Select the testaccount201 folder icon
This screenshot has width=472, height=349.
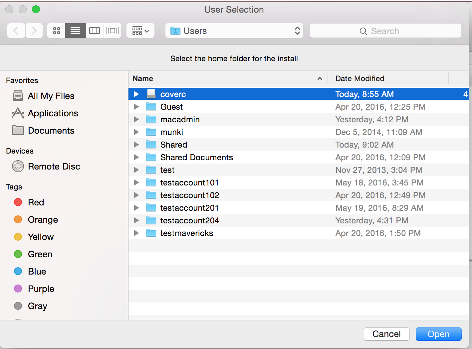coord(151,208)
